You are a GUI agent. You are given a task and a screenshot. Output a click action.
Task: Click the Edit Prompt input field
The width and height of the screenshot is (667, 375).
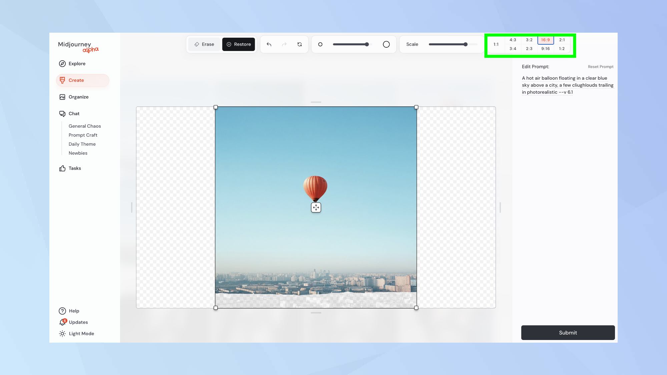(567, 85)
